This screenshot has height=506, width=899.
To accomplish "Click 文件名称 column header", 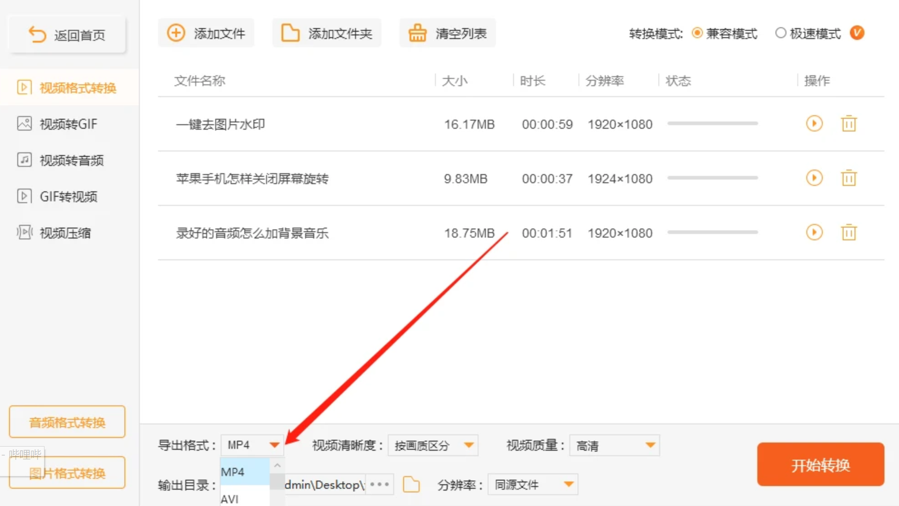I will [x=200, y=81].
